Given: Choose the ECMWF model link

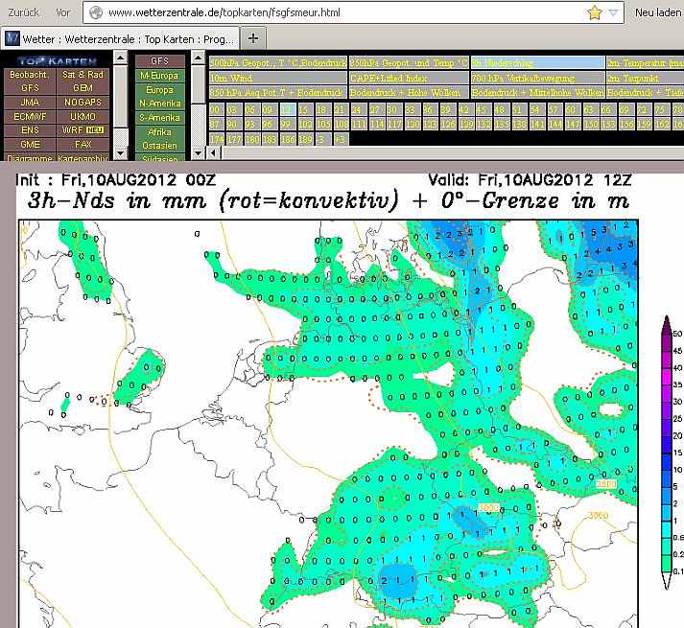Looking at the screenshot, I should (28, 115).
